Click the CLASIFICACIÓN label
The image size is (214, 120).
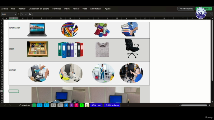click(x=15, y=28)
